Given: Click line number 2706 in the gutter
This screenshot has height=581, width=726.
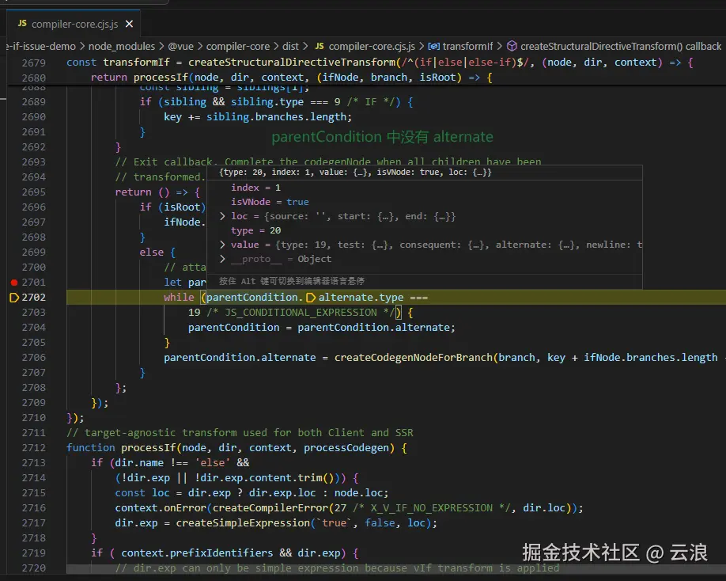Looking at the screenshot, I should [x=34, y=358].
